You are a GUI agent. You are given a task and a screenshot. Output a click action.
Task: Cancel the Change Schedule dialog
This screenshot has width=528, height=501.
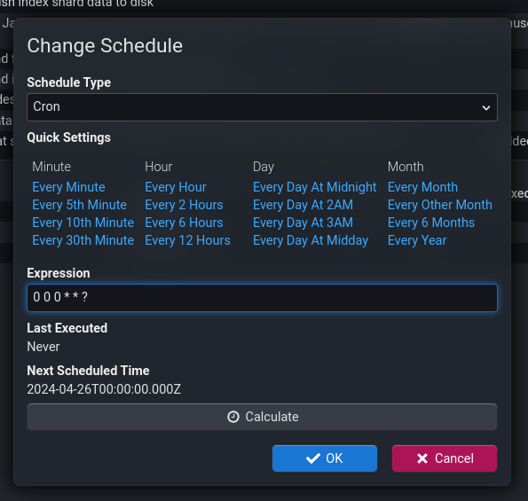point(445,458)
